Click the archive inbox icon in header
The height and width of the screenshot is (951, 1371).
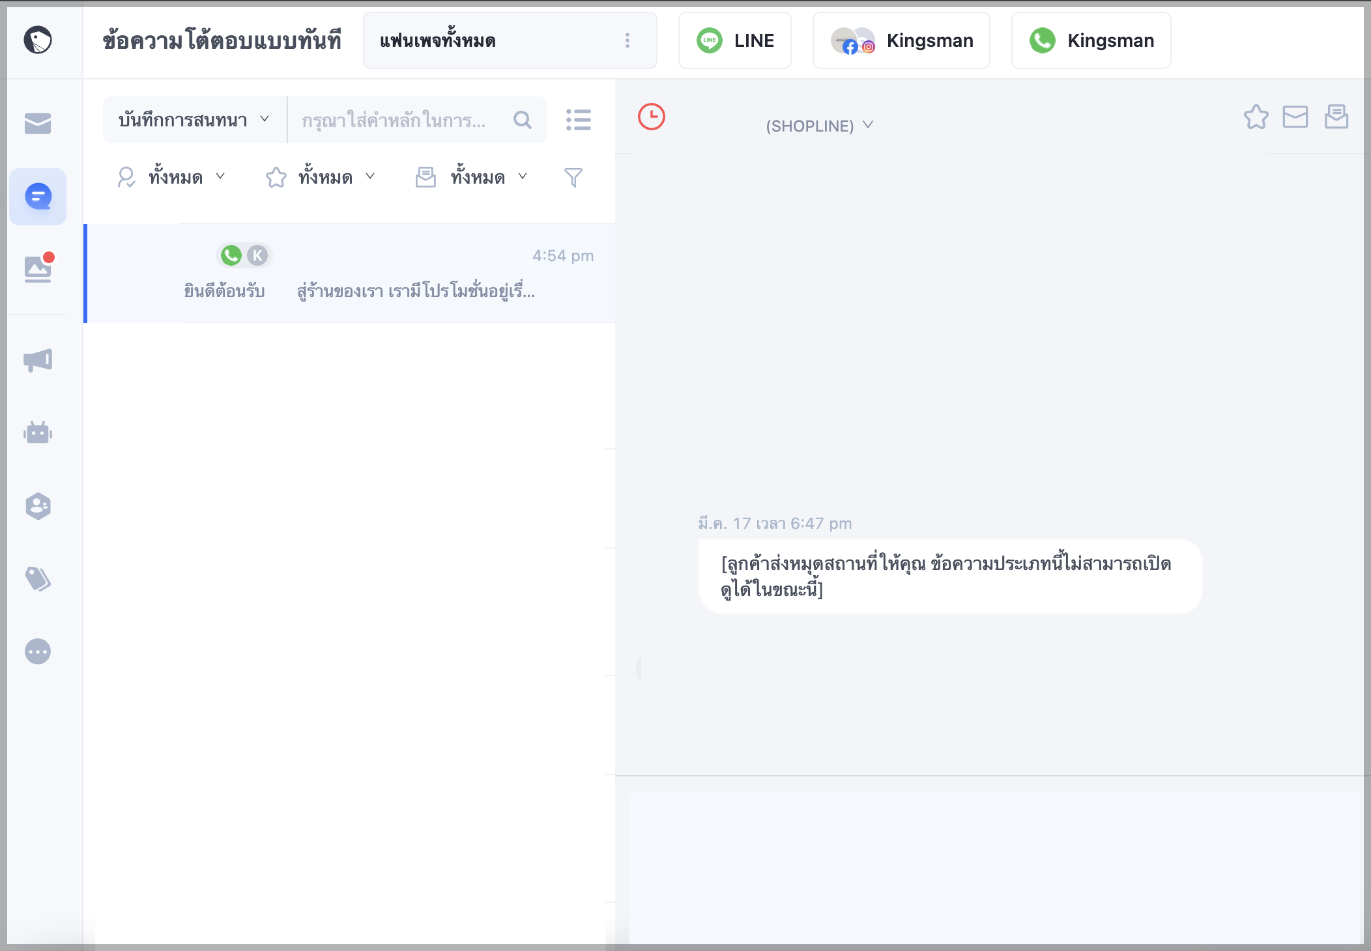[1336, 117]
